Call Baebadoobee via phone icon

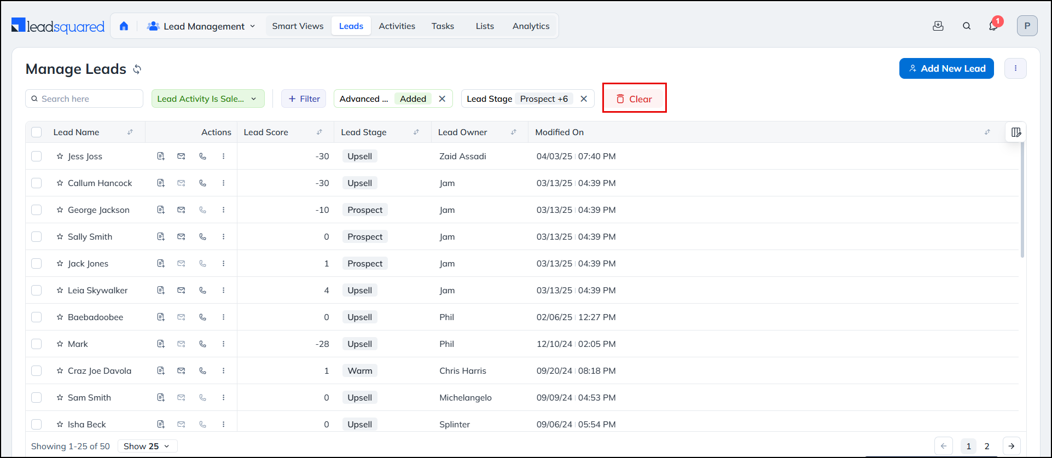pos(202,317)
